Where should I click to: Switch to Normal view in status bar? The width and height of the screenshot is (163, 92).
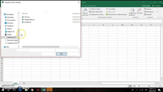coord(130,86)
